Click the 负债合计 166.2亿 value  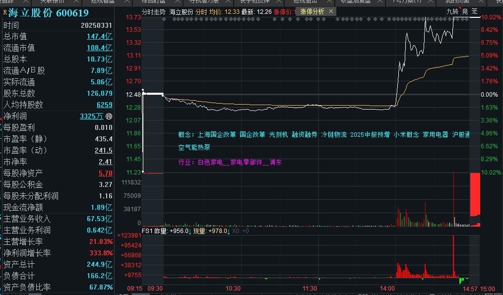coord(99,276)
